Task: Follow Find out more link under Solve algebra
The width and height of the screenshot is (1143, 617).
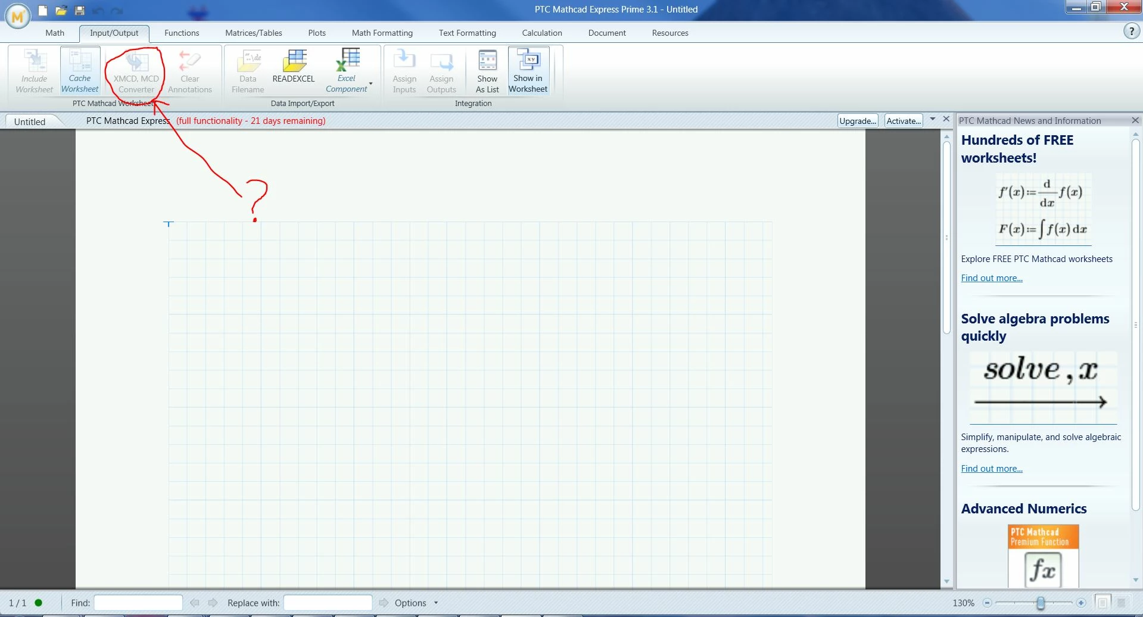Action: point(992,469)
